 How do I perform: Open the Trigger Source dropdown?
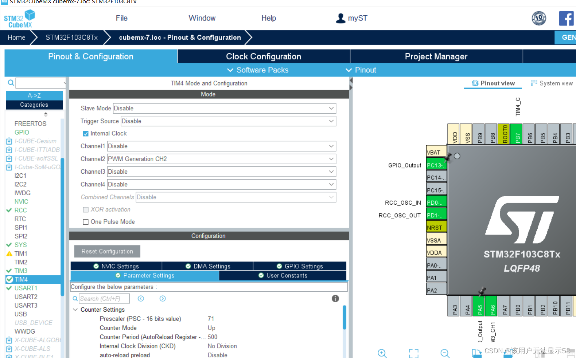pos(228,121)
